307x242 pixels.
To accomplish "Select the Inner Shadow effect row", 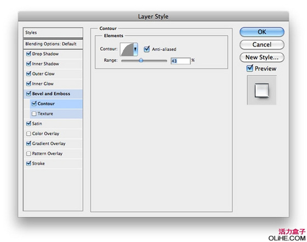I will pyautogui.click(x=53, y=64).
